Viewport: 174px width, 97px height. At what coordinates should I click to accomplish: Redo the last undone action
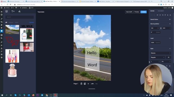[x=96, y=84]
